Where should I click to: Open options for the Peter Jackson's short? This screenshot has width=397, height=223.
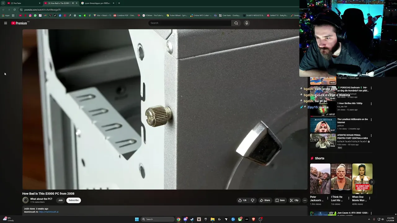click(x=328, y=198)
